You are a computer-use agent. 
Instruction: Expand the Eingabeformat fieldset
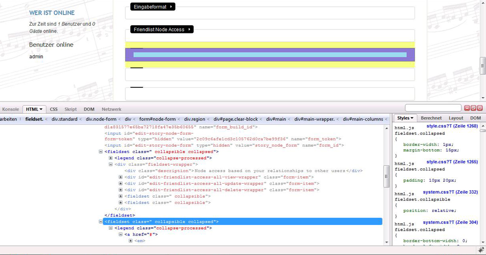click(x=153, y=7)
